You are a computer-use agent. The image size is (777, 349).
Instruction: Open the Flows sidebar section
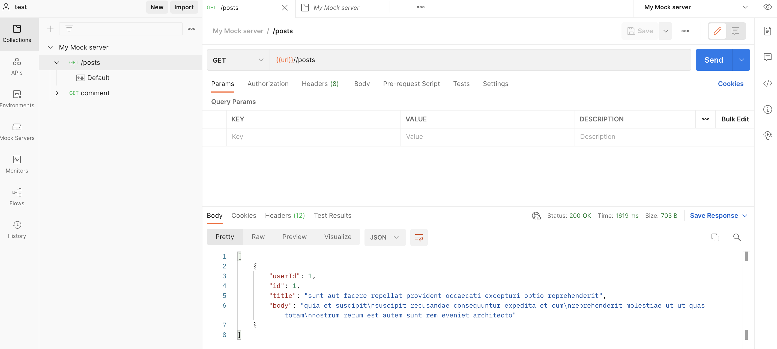17,197
